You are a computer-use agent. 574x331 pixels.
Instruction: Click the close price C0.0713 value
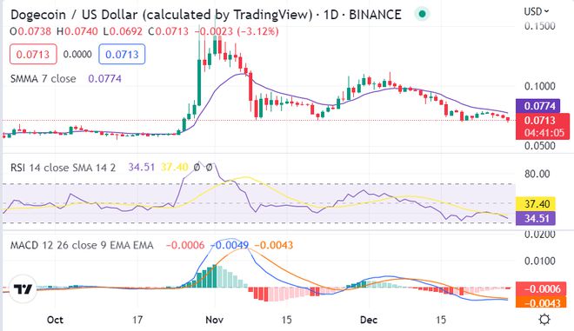[169, 31]
